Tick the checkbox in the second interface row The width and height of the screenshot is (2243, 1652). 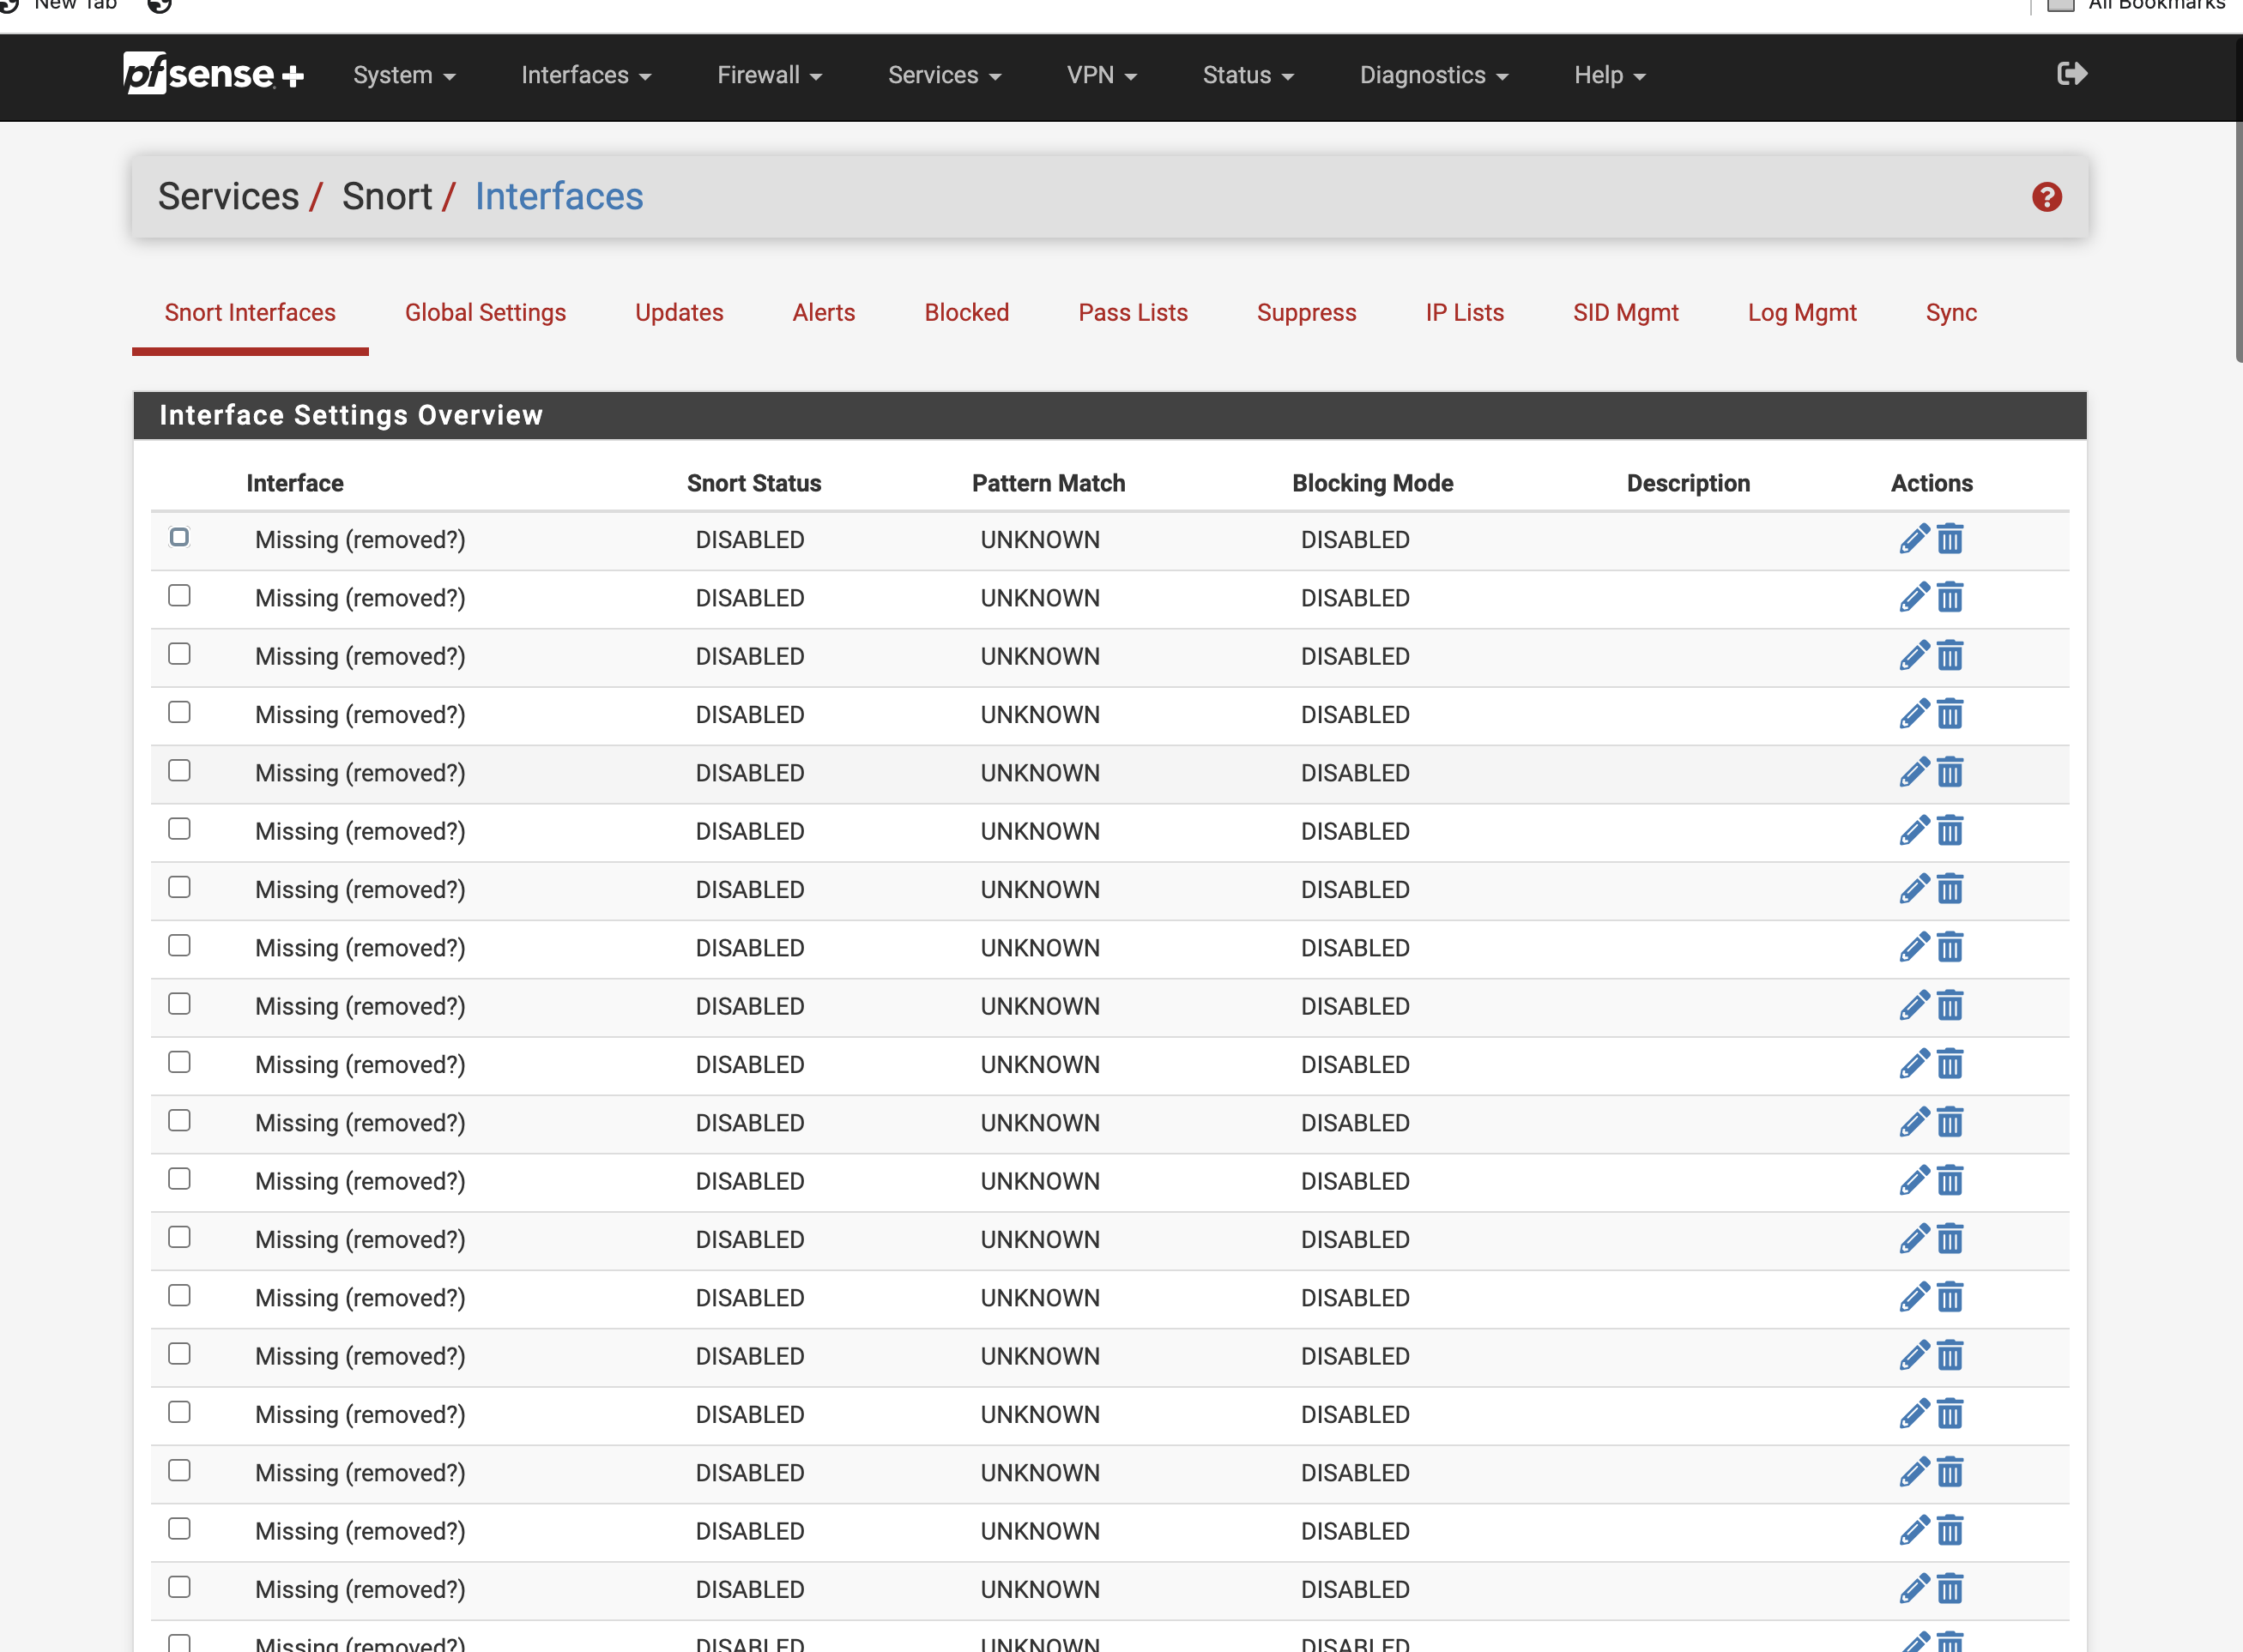tap(179, 595)
